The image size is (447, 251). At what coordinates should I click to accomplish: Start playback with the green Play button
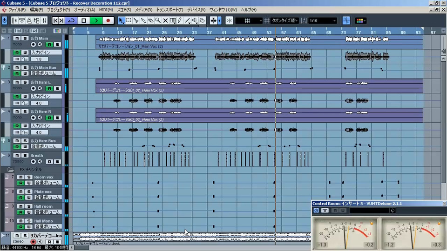pyautogui.click(x=96, y=20)
